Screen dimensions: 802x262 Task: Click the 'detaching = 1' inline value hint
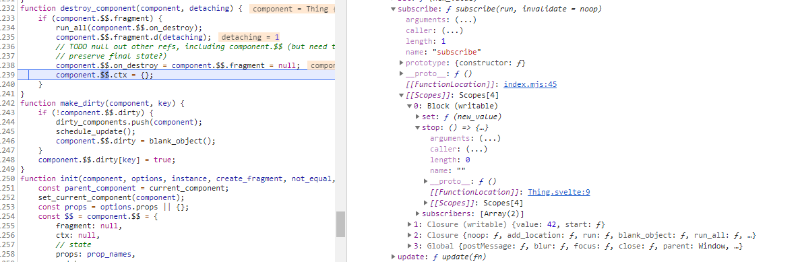click(x=250, y=37)
